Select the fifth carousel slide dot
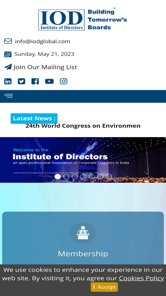The image size is (166, 296). click(x=92, y=177)
